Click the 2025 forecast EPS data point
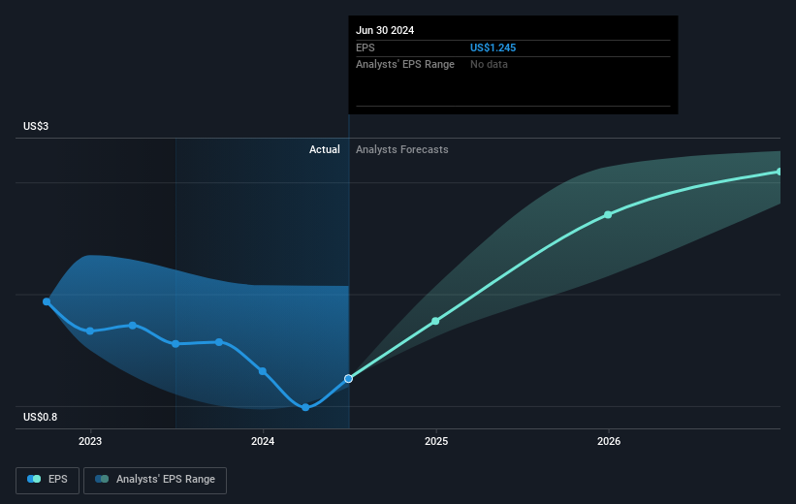This screenshot has height=504, width=796. tap(435, 321)
